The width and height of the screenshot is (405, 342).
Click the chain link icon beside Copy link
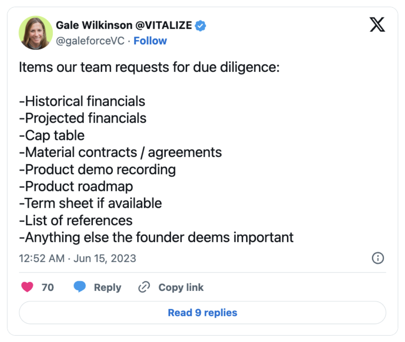point(144,287)
